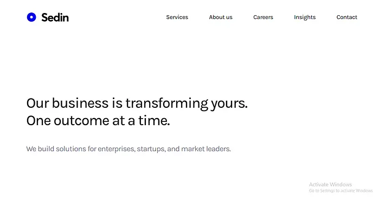379x201 pixels.
Task: Click 'market leaders' in the tagline
Action: pos(206,149)
